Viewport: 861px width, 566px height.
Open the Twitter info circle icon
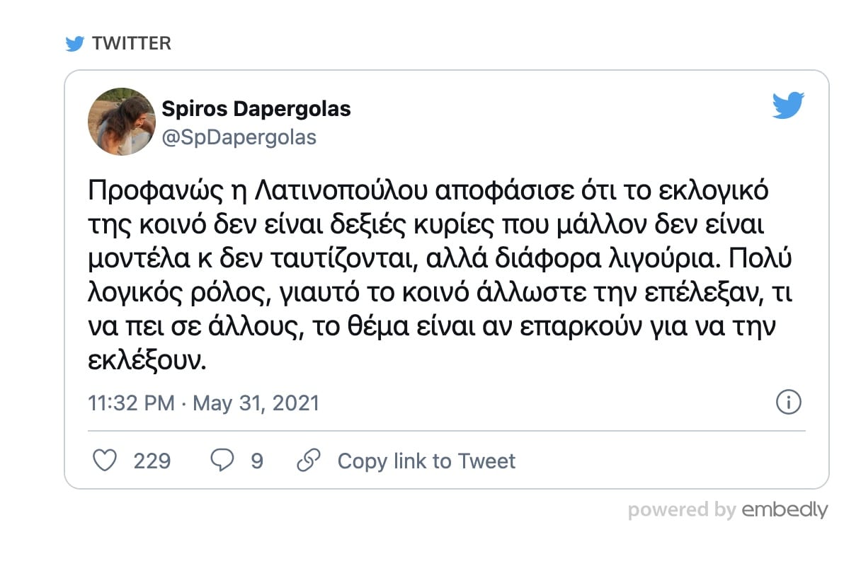789,403
